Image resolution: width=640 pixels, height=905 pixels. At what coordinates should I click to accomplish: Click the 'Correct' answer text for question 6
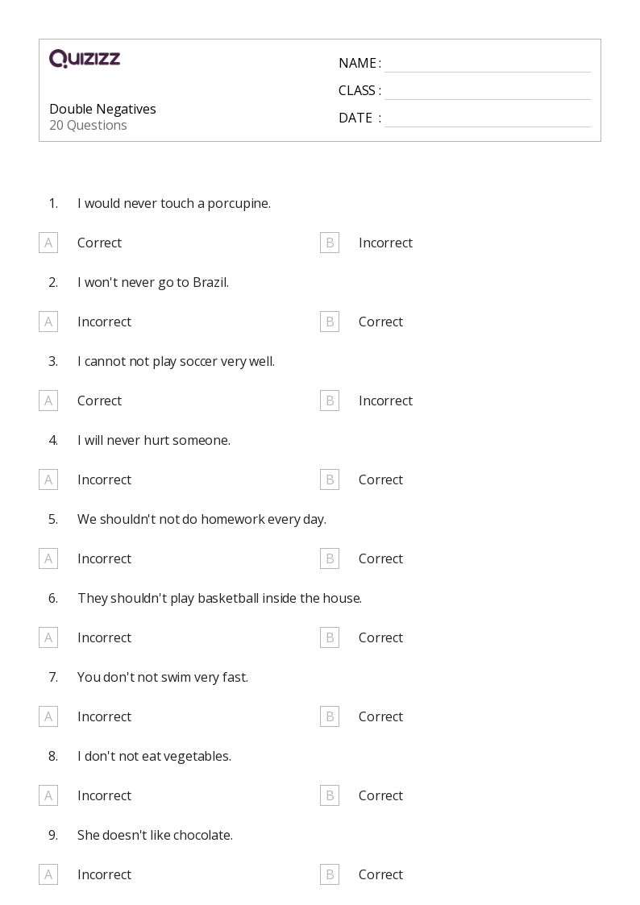(x=381, y=637)
